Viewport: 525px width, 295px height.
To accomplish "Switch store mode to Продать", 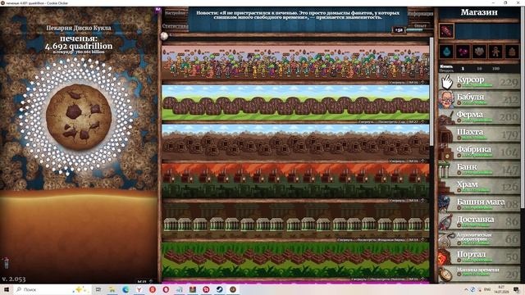I will [x=446, y=70].
